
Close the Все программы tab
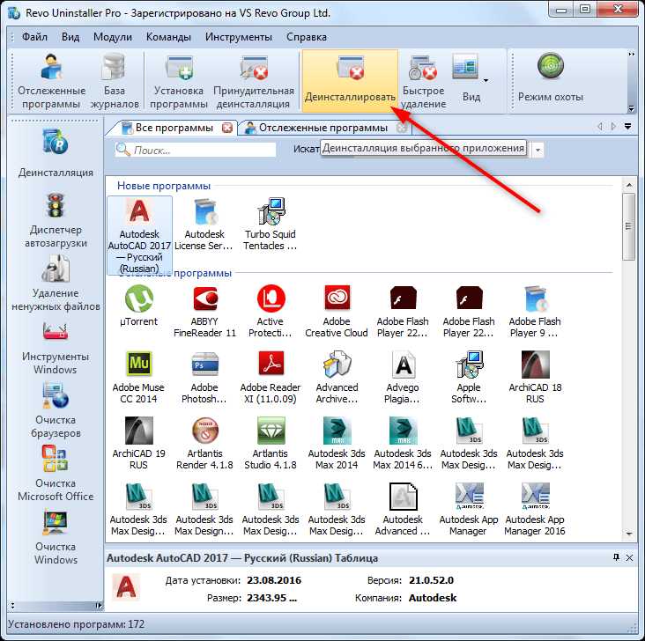coord(227,128)
